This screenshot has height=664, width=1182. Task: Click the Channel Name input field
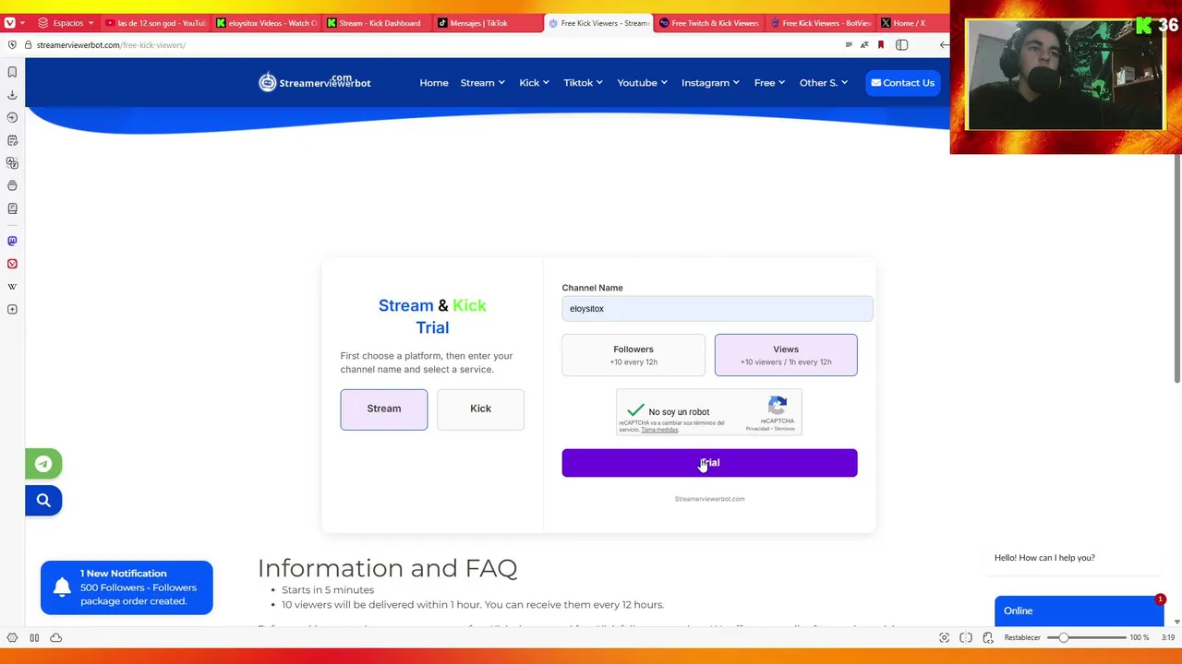(x=717, y=309)
